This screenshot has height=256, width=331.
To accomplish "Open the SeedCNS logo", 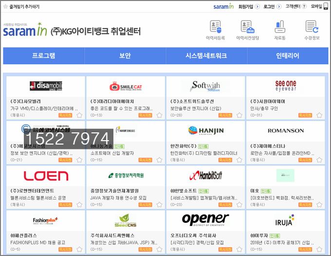I will 126,220.
